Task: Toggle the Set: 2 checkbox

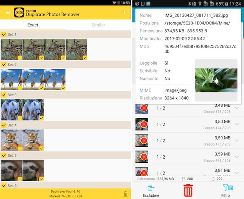Action: pyautogui.click(x=4, y=64)
